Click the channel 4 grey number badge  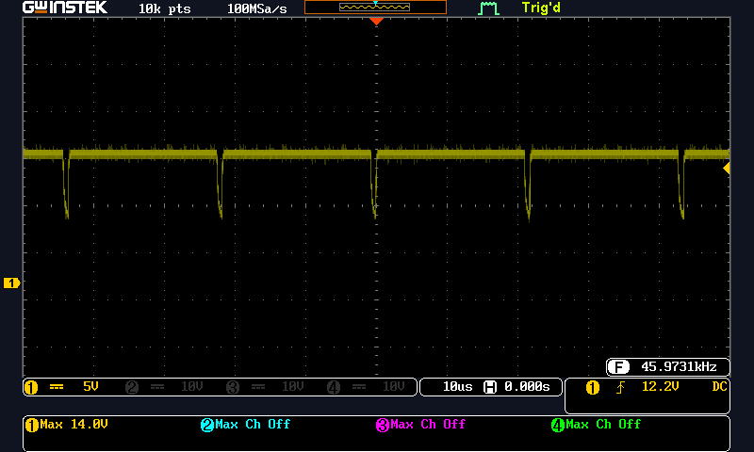click(x=334, y=387)
